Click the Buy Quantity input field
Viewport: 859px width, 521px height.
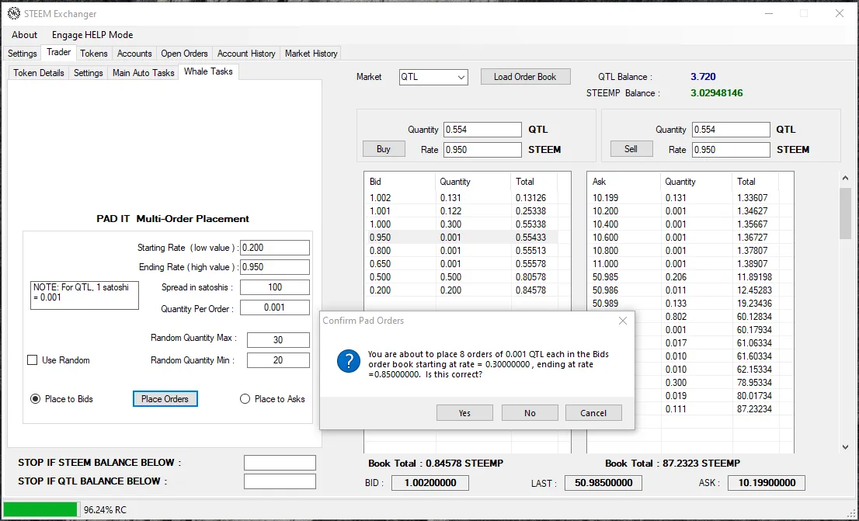[482, 130]
